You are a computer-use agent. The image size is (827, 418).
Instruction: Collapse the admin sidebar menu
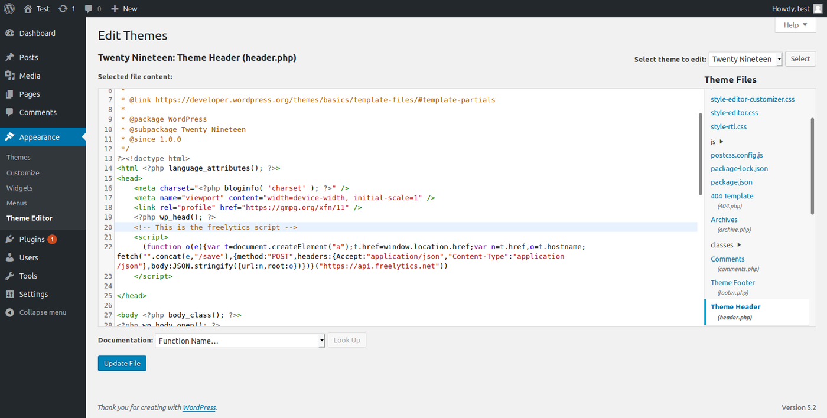pos(42,312)
